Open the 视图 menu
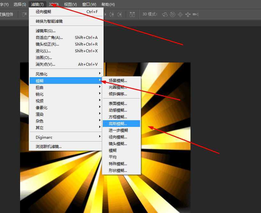 point(70,4)
